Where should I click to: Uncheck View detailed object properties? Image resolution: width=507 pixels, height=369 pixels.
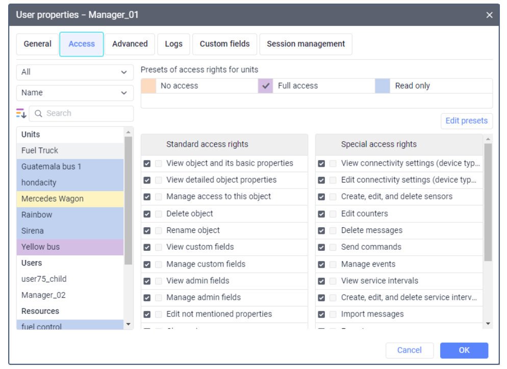coord(147,180)
